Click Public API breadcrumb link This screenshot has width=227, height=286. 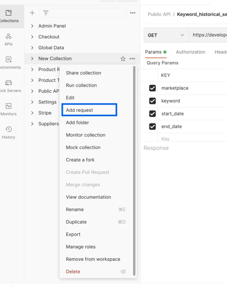pos(159,14)
